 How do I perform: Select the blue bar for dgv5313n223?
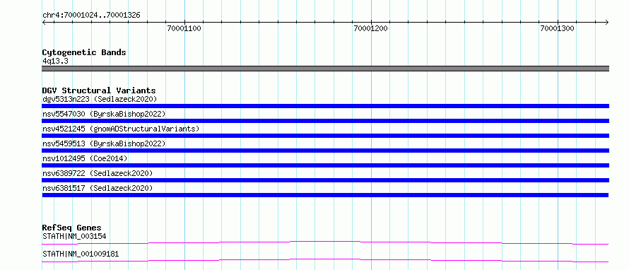click(325, 106)
